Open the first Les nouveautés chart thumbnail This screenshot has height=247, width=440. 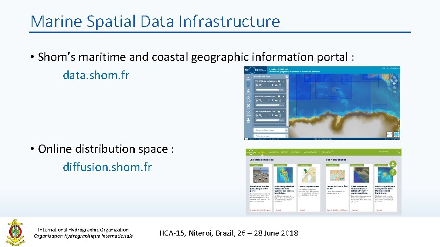pos(337,175)
